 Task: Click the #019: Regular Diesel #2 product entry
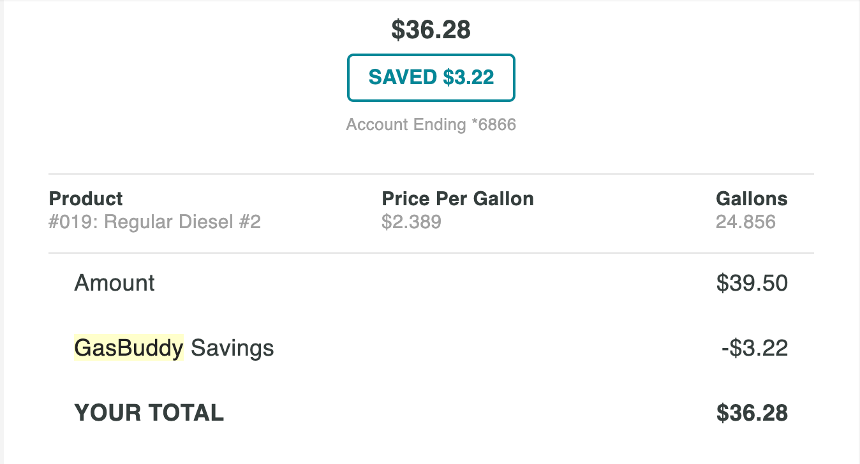(155, 222)
